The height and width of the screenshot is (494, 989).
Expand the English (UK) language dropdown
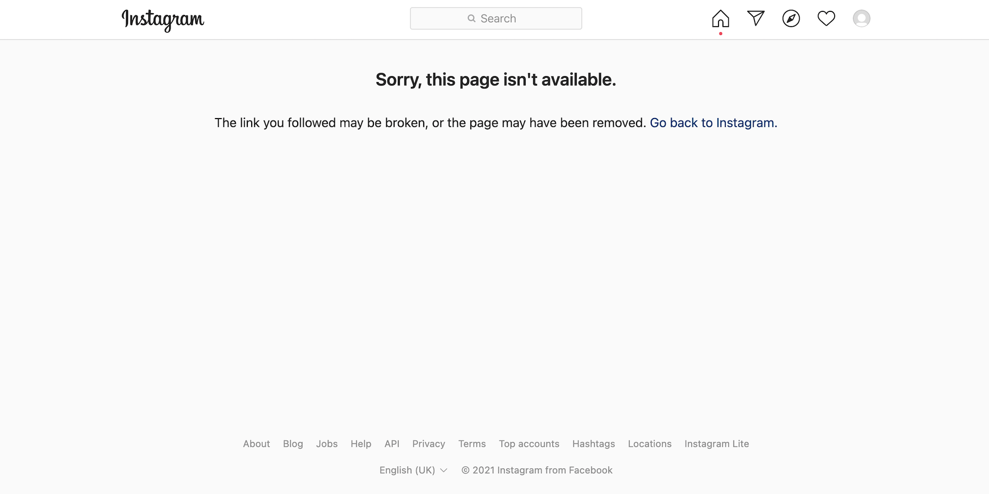[413, 470]
